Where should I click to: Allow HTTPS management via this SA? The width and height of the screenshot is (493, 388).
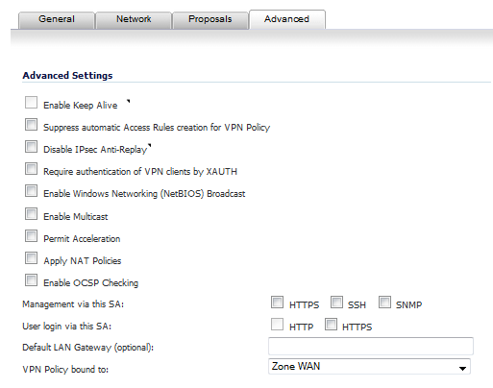tap(277, 303)
